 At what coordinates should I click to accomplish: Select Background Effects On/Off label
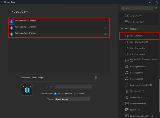pos(141,85)
